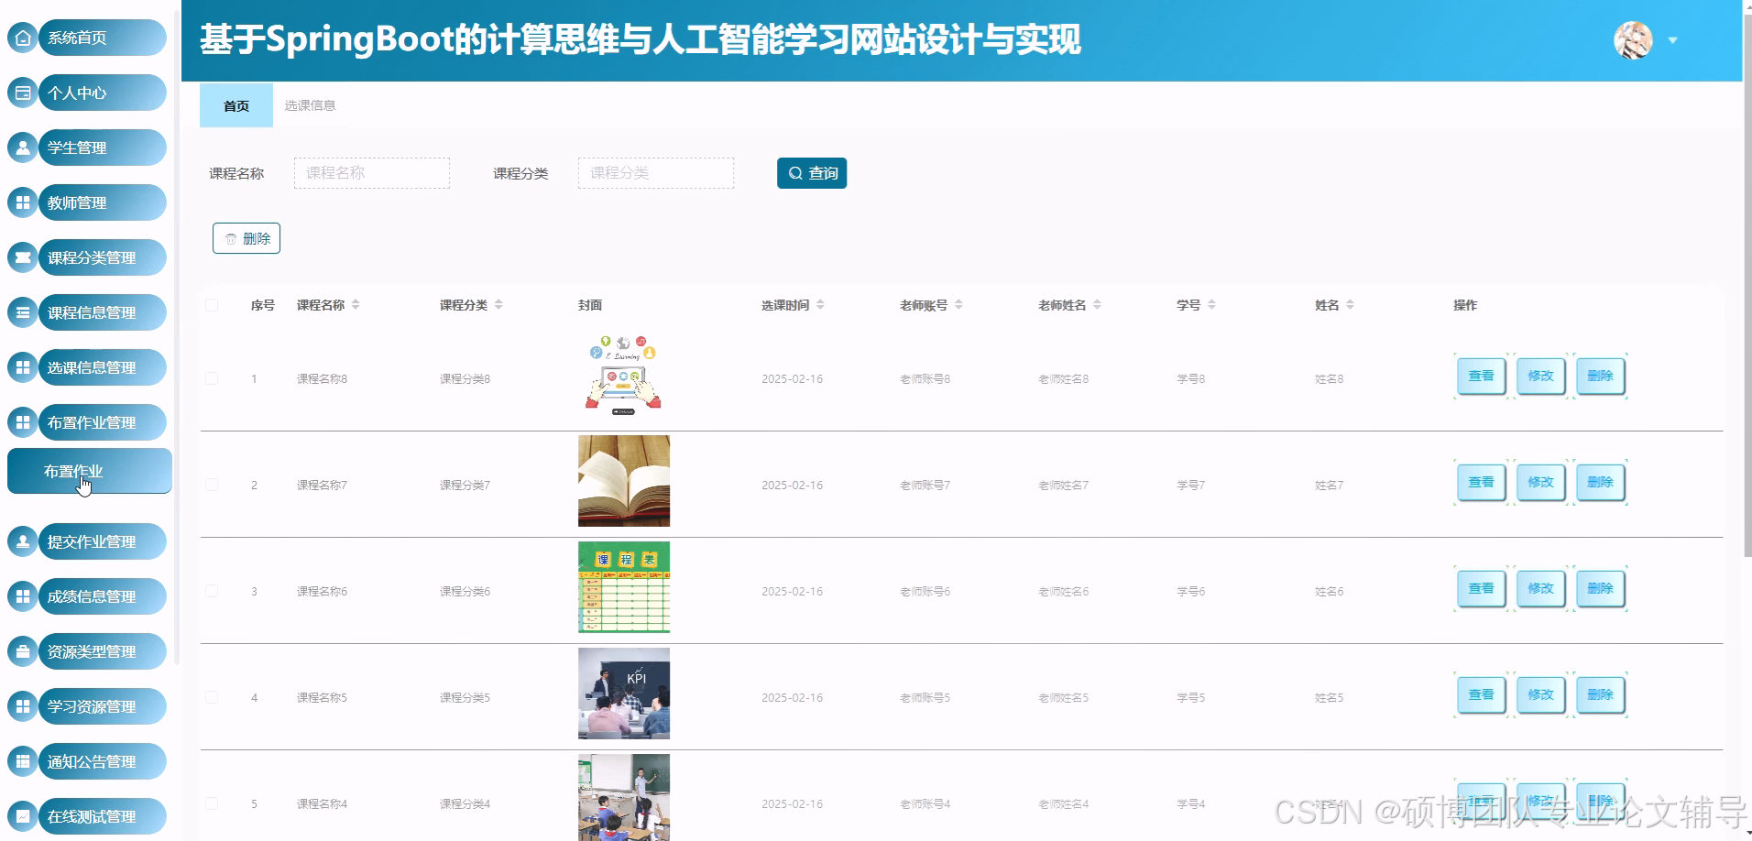Image resolution: width=1752 pixels, height=841 pixels.
Task: Switch to the 首页 breadcrumb tab
Action: [x=236, y=105]
